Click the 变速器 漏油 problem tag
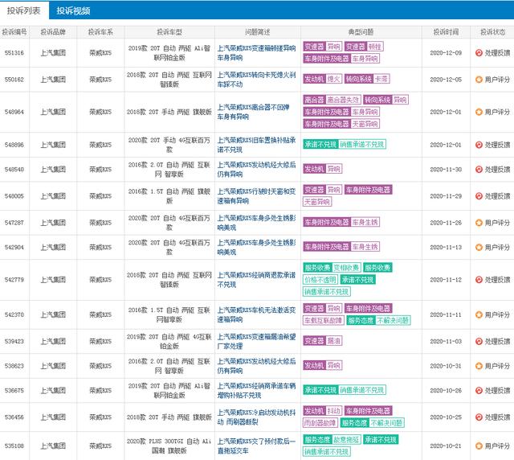This screenshot has width=514, height=460. [x=323, y=340]
